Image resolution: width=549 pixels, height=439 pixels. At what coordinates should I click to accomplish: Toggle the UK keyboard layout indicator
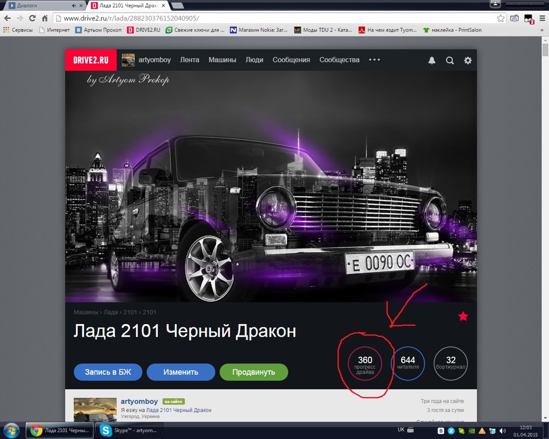(x=400, y=429)
